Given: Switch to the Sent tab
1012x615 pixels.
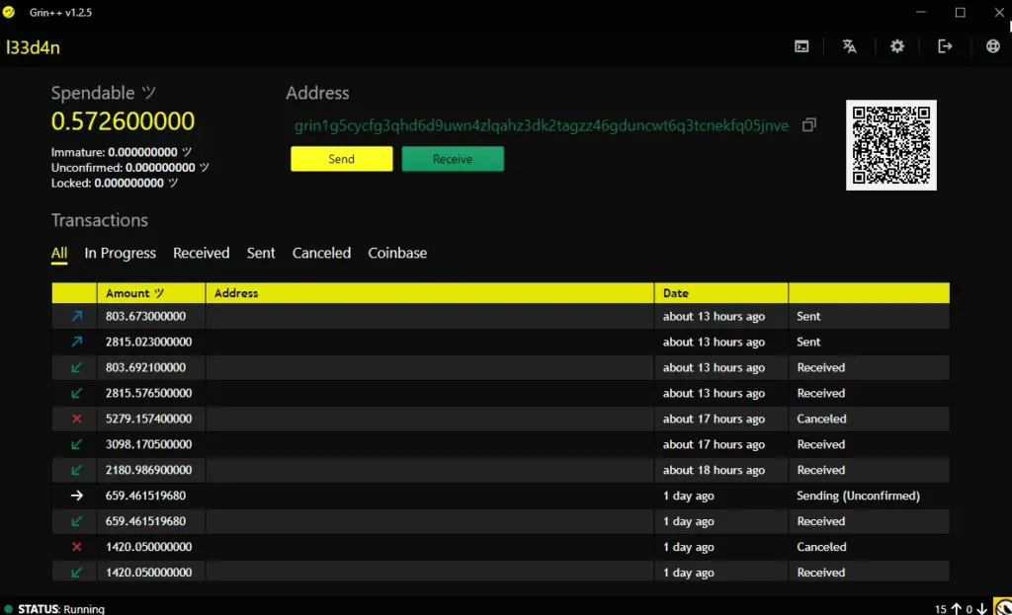Looking at the screenshot, I should [x=261, y=253].
